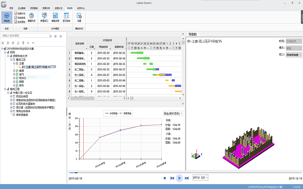Open filter arrow on 任务名称 column
The height and width of the screenshot is (189, 303).
pyautogui.click(x=86, y=49)
